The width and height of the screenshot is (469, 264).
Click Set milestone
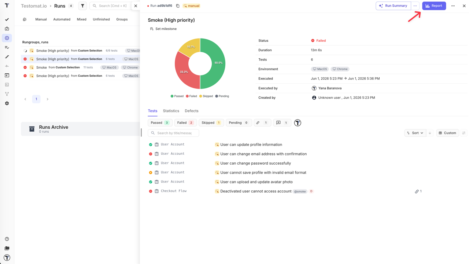(163, 29)
